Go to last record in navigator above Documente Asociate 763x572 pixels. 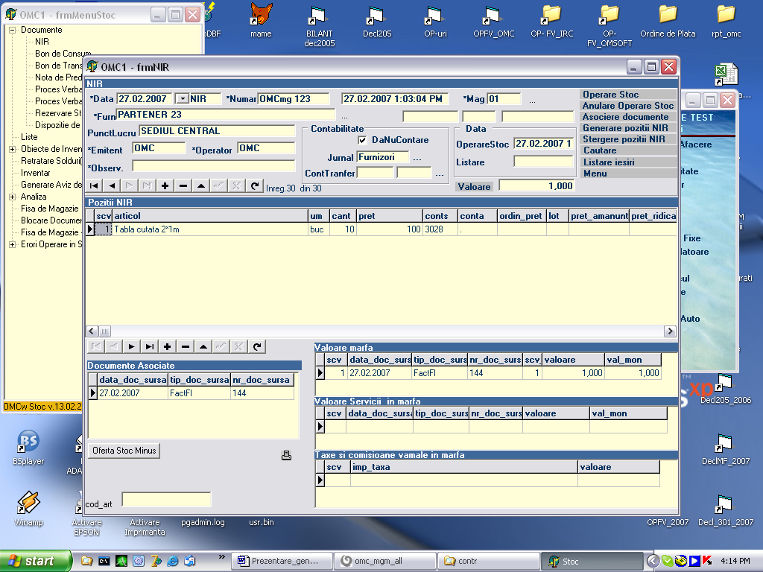(149, 346)
